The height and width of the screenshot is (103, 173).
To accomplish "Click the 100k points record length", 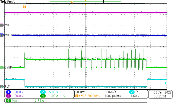I will pos(113,96).
